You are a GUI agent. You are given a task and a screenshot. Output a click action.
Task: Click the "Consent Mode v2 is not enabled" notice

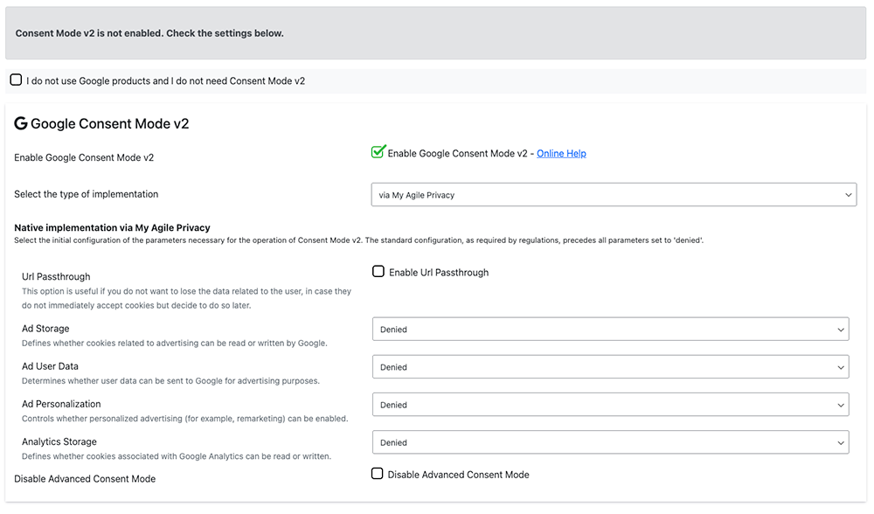pyautogui.click(x=149, y=33)
